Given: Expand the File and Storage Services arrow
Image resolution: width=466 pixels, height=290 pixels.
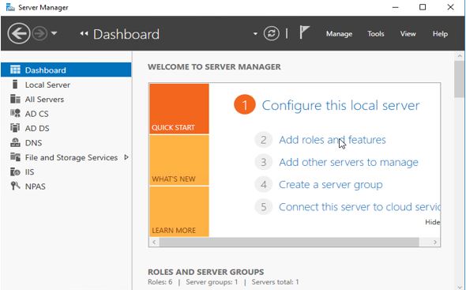Looking at the screenshot, I should [x=126, y=157].
